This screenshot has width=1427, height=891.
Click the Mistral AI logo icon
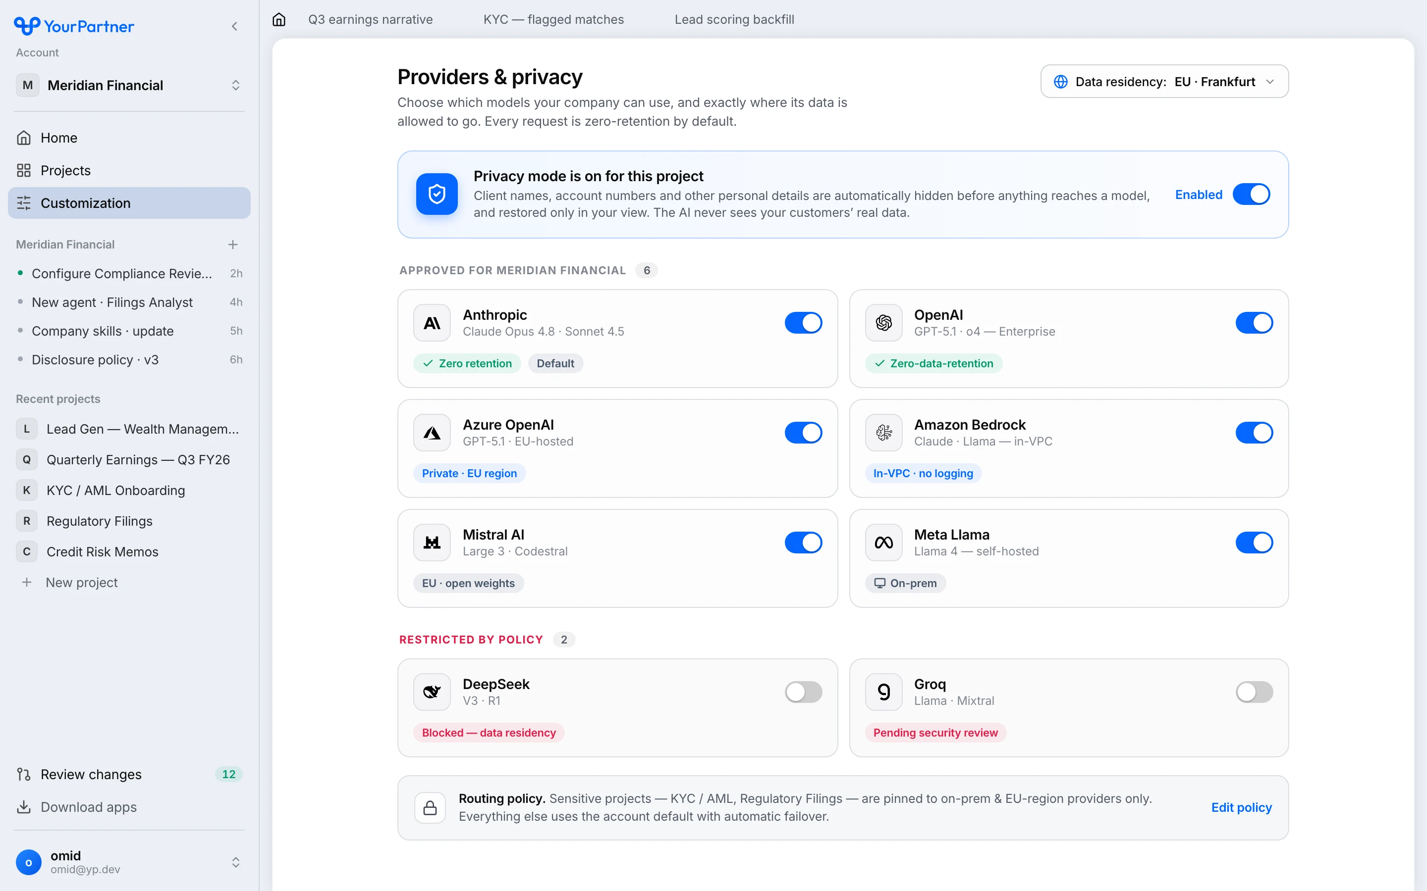[x=432, y=543]
